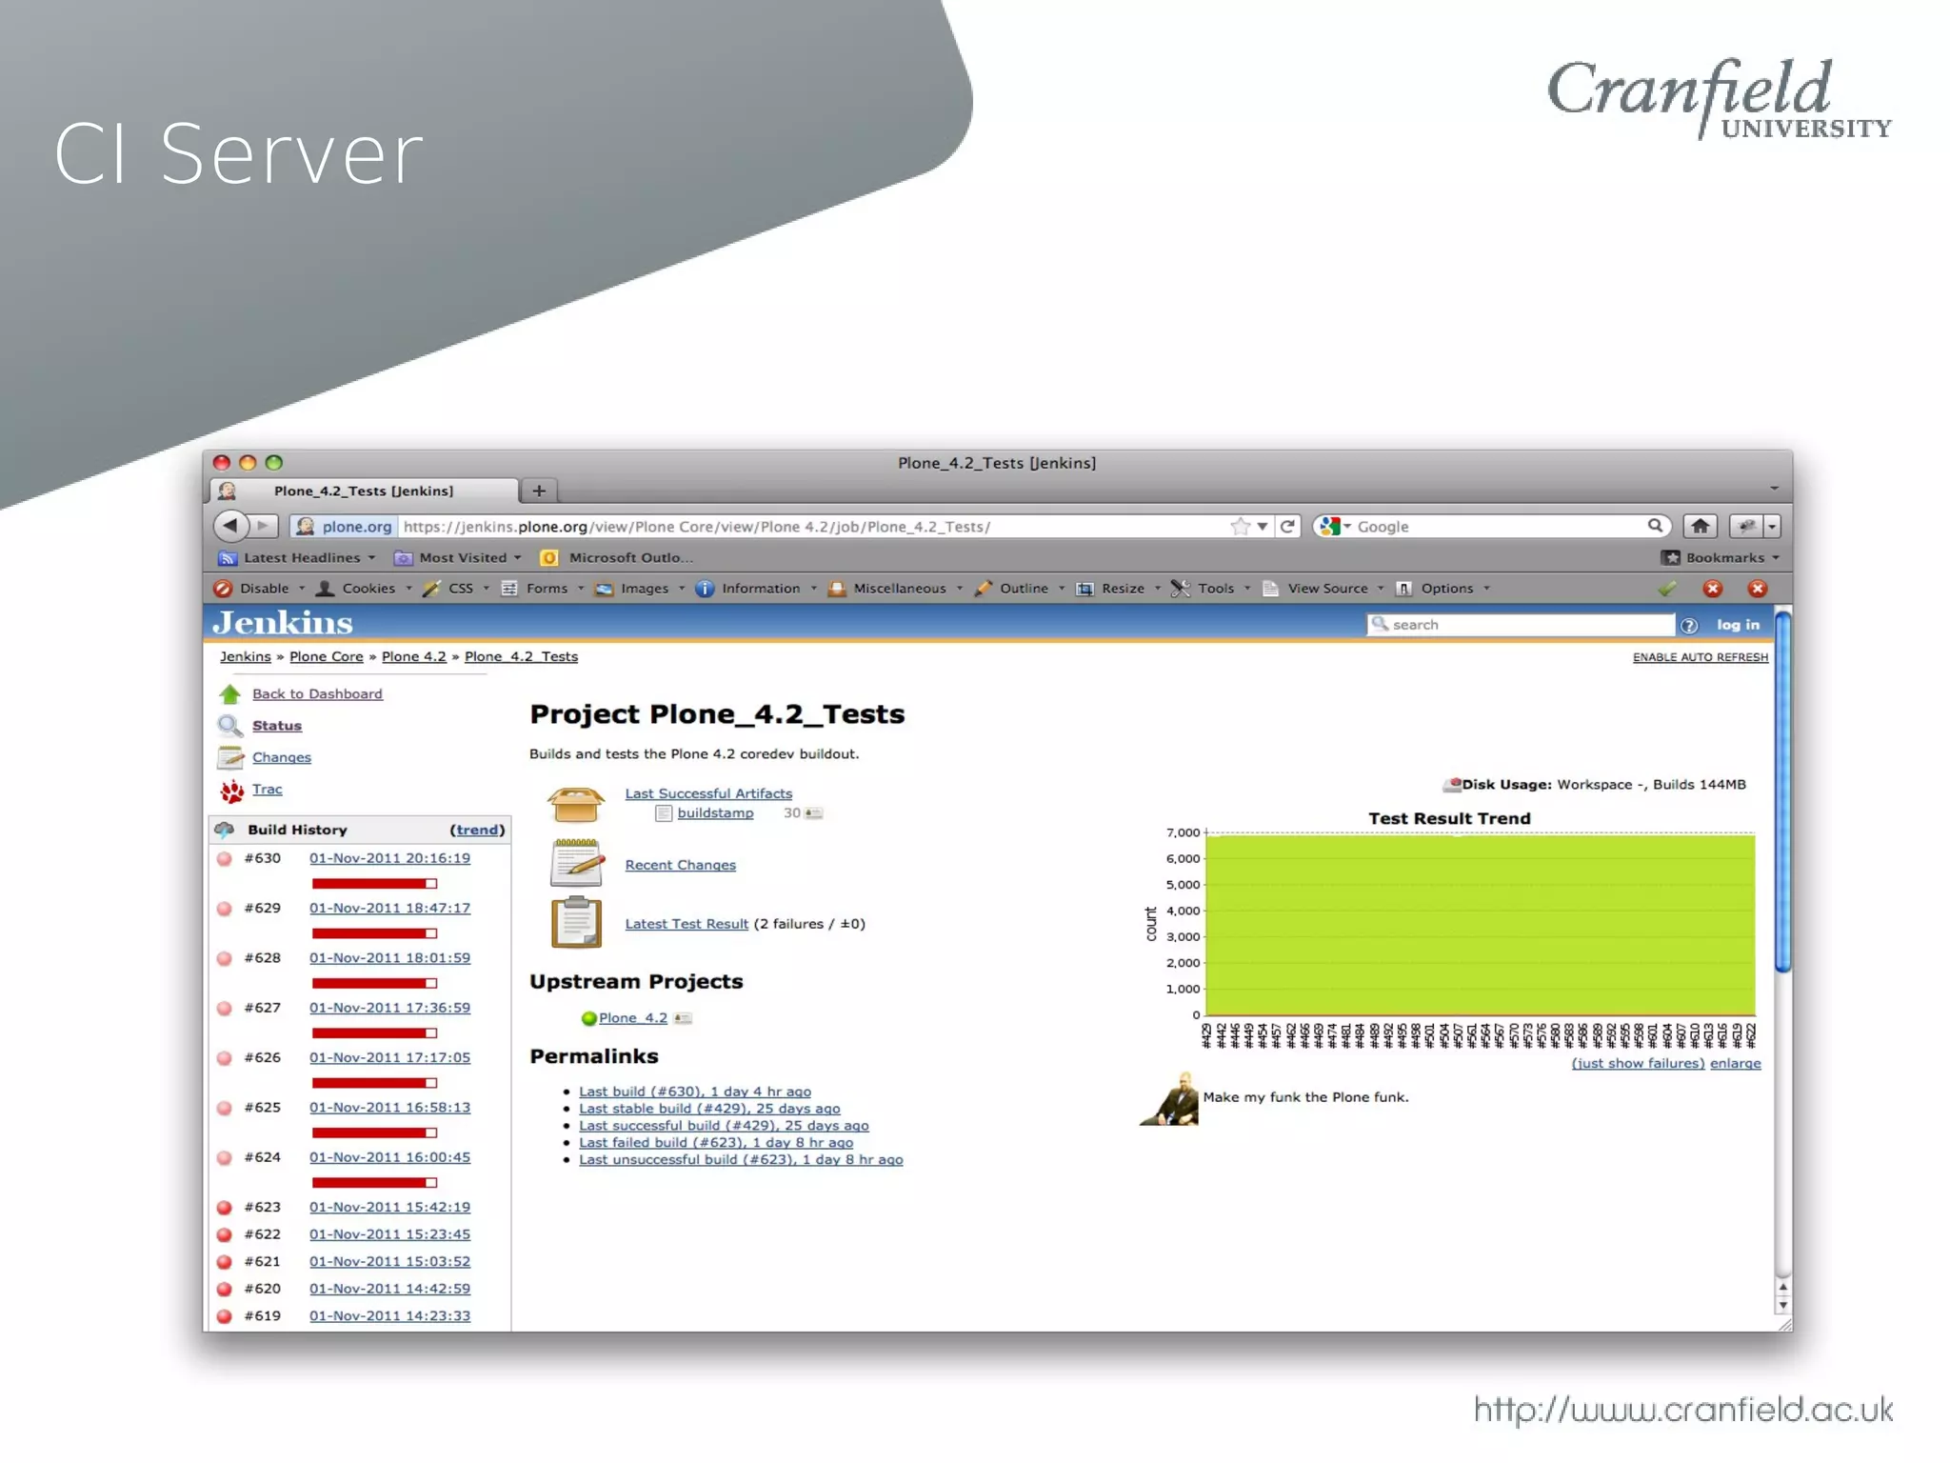Image resolution: width=1950 pixels, height=1463 pixels.
Task: Click the Latest Test Result clipboard icon
Action: 577,922
